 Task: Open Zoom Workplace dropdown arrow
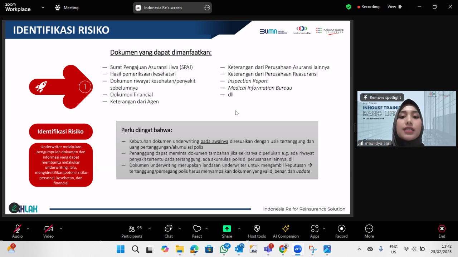43,7
